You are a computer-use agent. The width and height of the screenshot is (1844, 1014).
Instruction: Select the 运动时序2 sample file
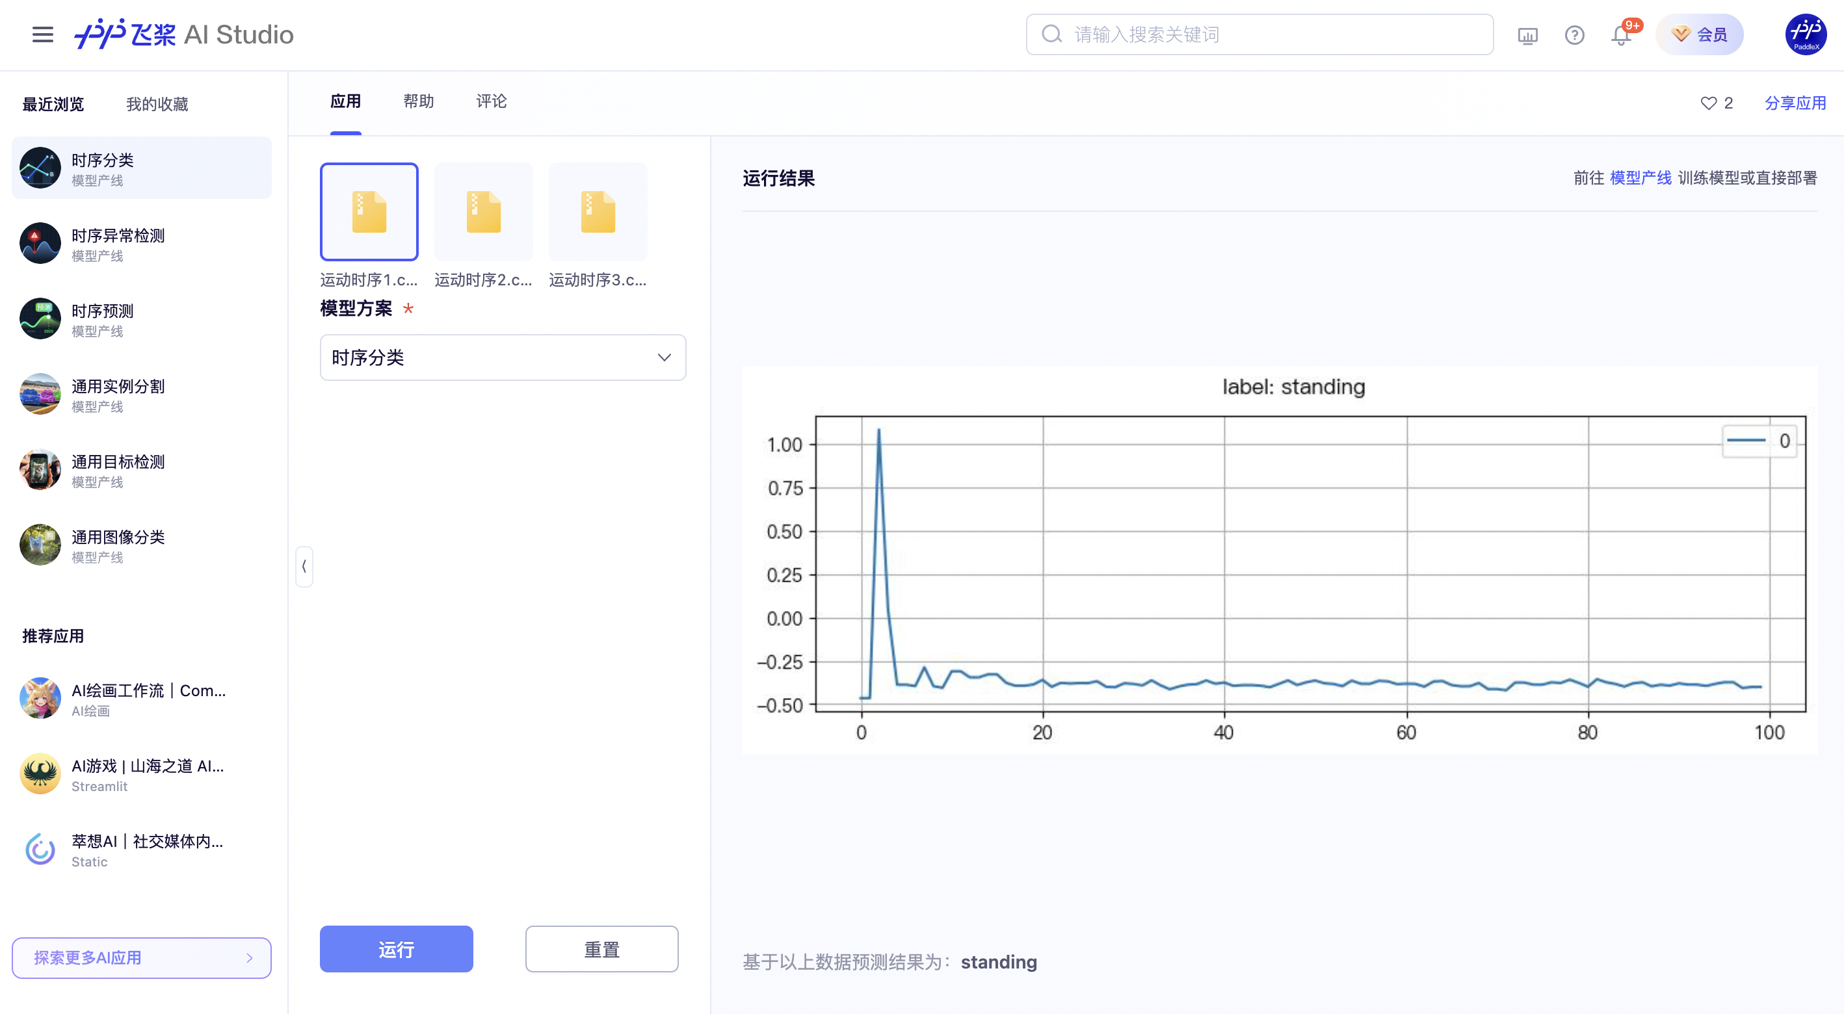pyautogui.click(x=483, y=212)
